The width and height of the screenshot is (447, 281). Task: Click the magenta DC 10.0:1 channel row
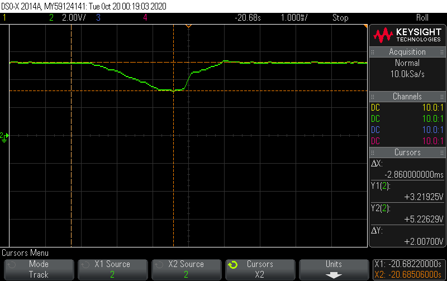tap(407, 141)
